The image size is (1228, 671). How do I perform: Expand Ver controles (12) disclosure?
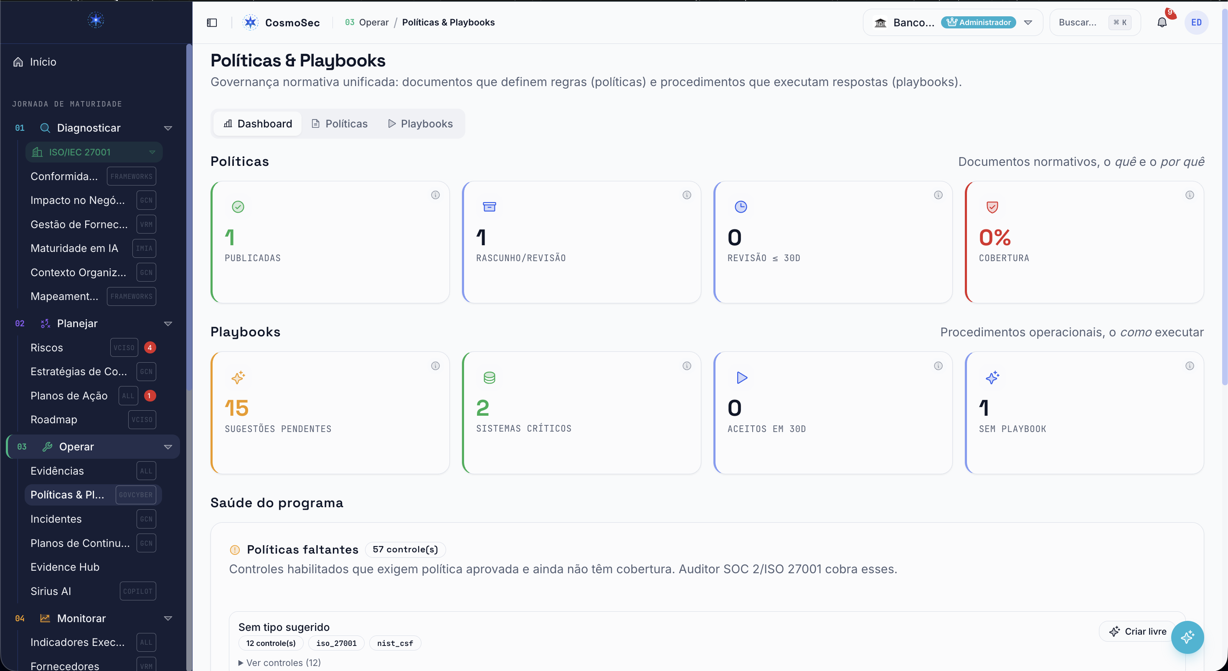coord(279,662)
